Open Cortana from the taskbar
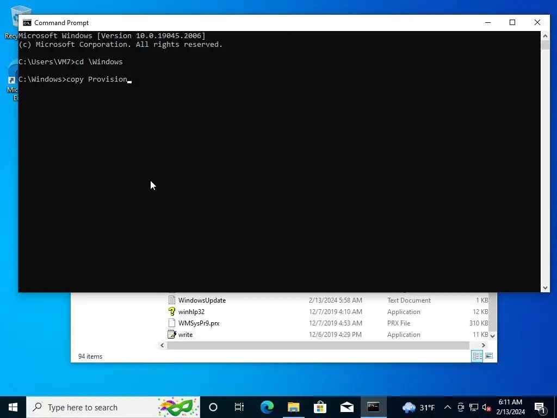 click(x=213, y=407)
